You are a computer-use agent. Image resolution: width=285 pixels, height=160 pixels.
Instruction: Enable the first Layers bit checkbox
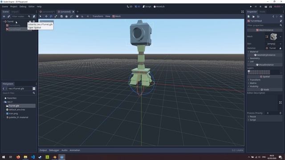[x=249, y=71]
